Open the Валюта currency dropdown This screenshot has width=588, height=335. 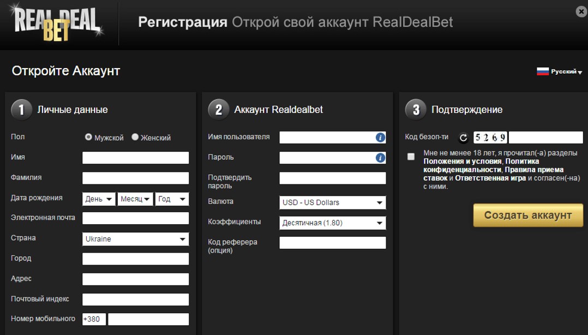pos(333,202)
